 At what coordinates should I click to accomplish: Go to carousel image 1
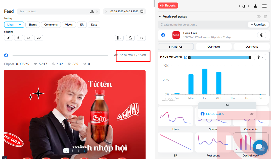coord(66,150)
